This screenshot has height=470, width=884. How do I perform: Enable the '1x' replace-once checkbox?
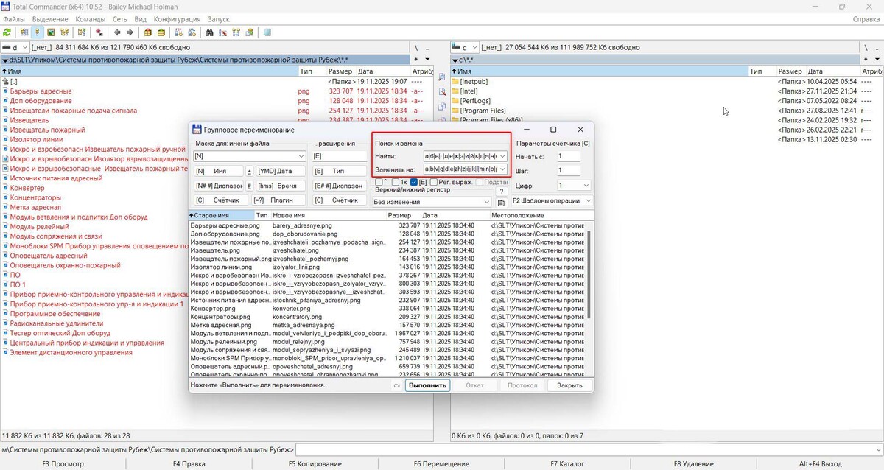[395, 182]
